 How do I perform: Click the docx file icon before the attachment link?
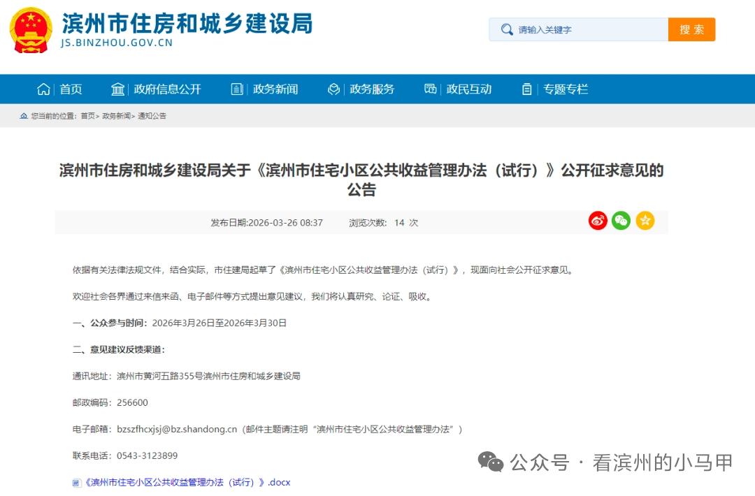(x=75, y=482)
